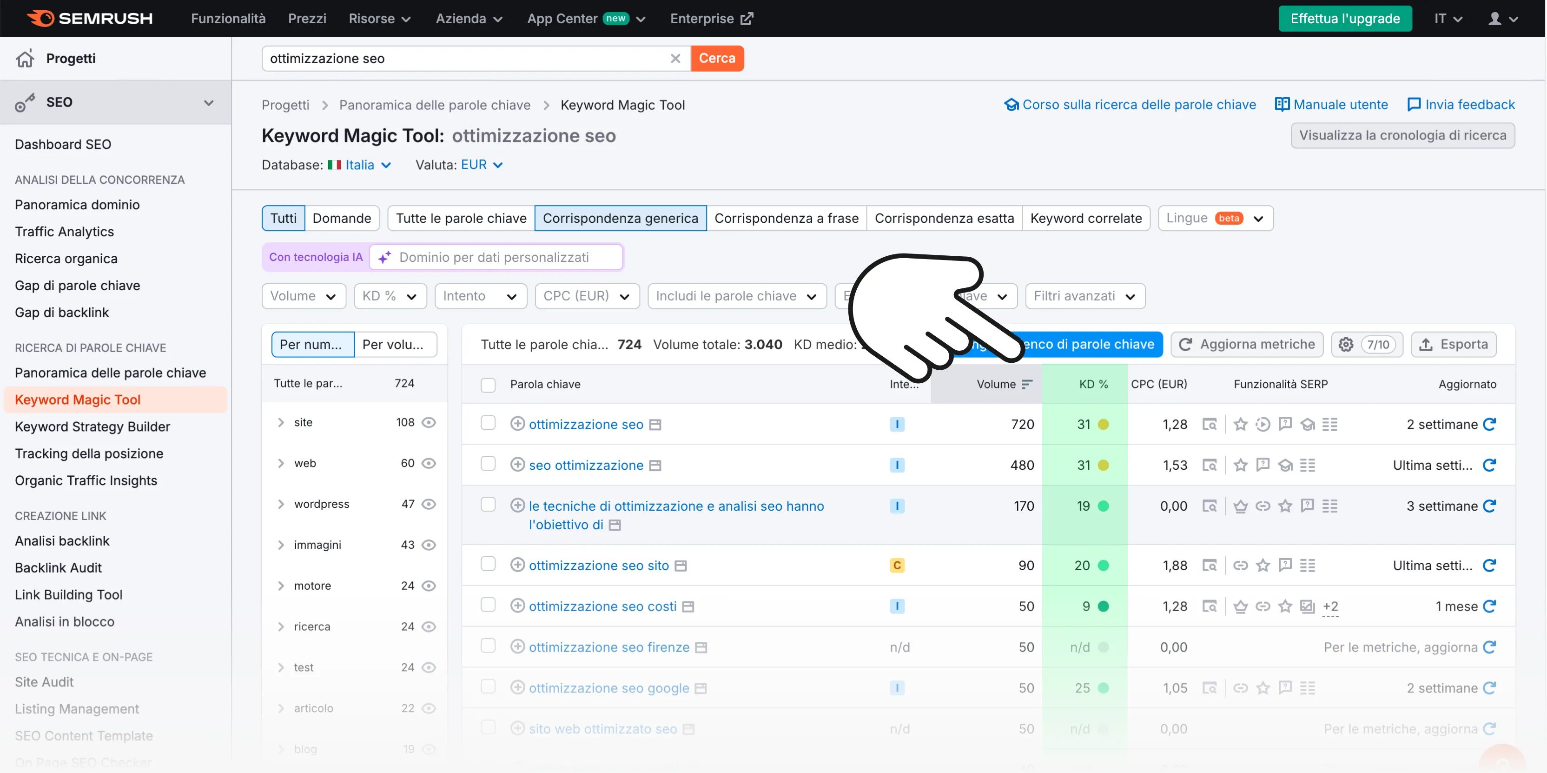1547x773 pixels.
Task: Toggle visibility eye for motore group
Action: click(x=428, y=586)
